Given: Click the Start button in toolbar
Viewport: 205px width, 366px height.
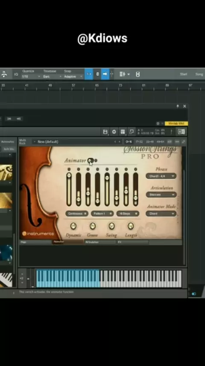Looking at the screenshot, I should point(183,74).
